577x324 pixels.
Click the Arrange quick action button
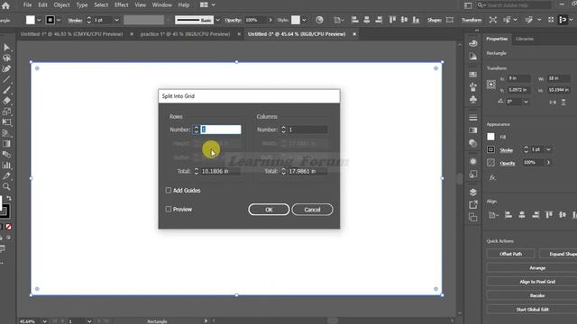tap(537, 268)
